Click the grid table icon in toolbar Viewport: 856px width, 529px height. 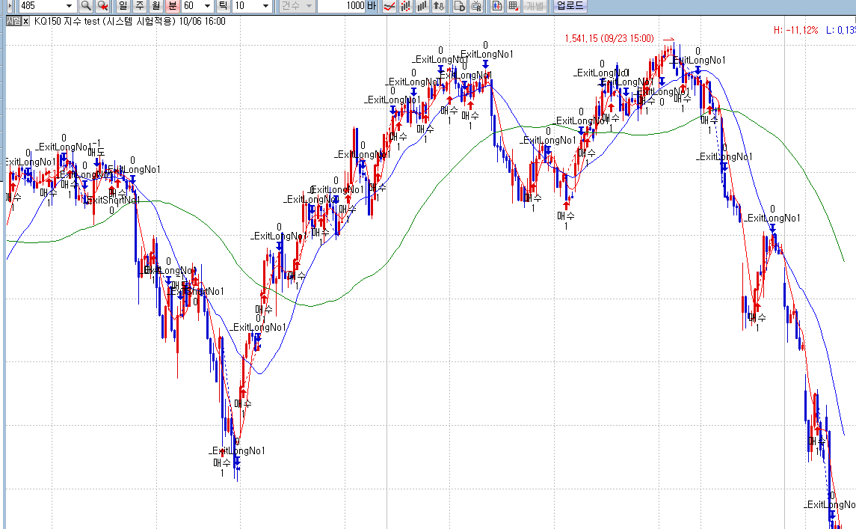coord(514,6)
